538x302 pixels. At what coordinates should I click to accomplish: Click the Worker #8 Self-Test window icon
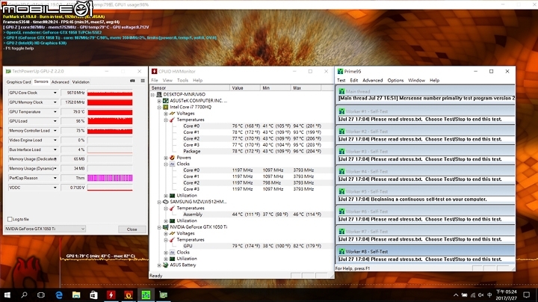341,252
